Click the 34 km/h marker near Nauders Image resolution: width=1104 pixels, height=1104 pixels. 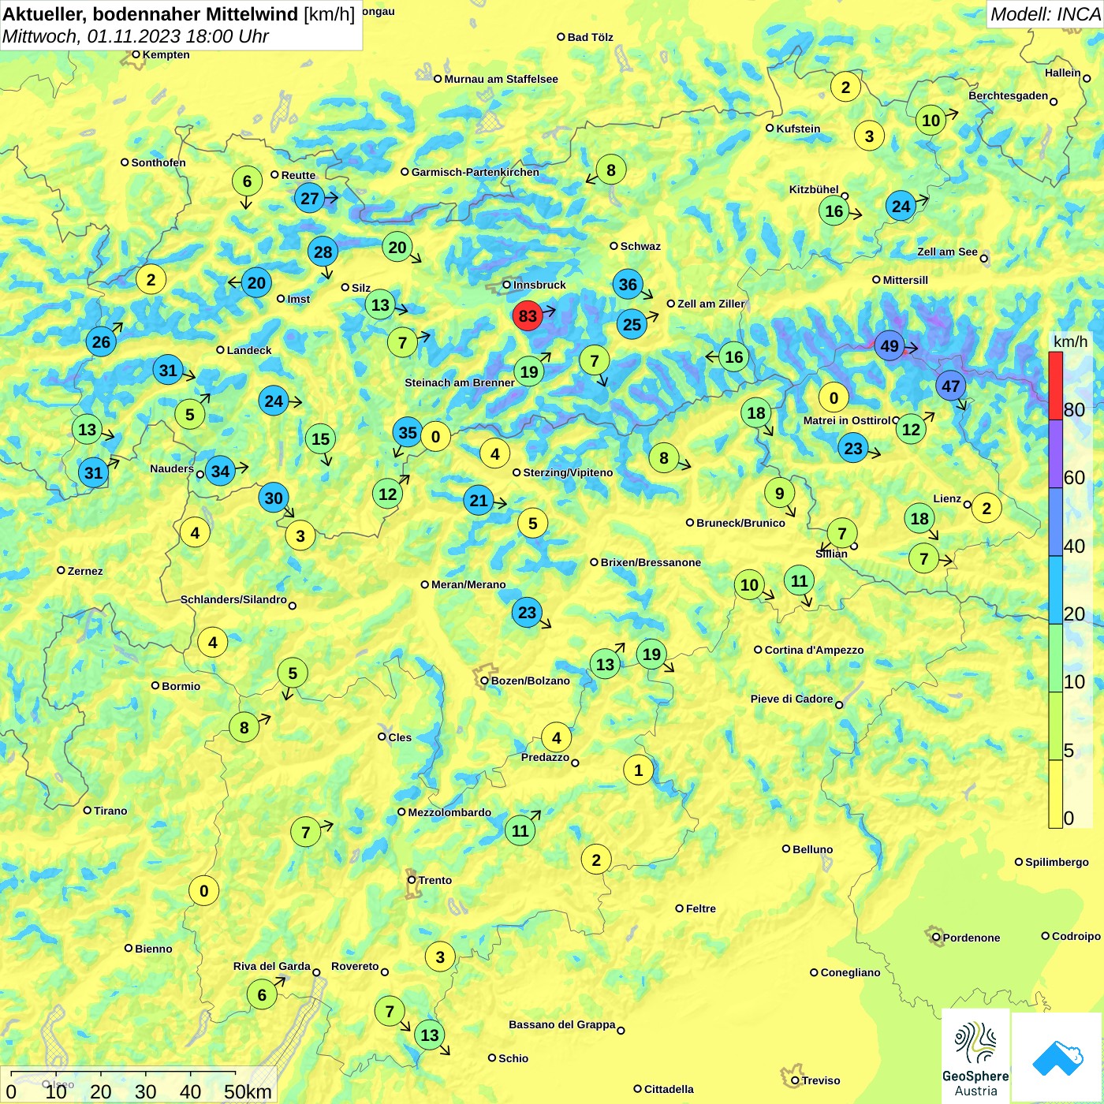pyautogui.click(x=220, y=472)
